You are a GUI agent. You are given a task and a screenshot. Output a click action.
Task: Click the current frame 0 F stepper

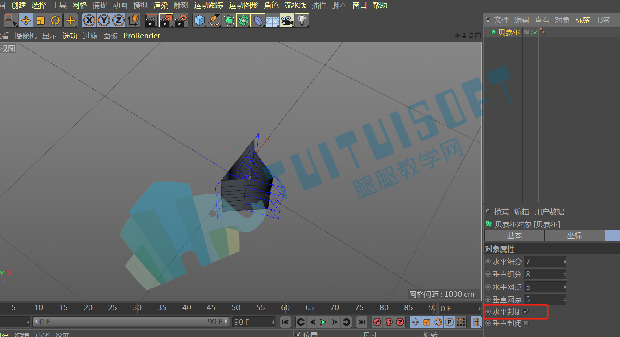pyautogui.click(x=480, y=309)
